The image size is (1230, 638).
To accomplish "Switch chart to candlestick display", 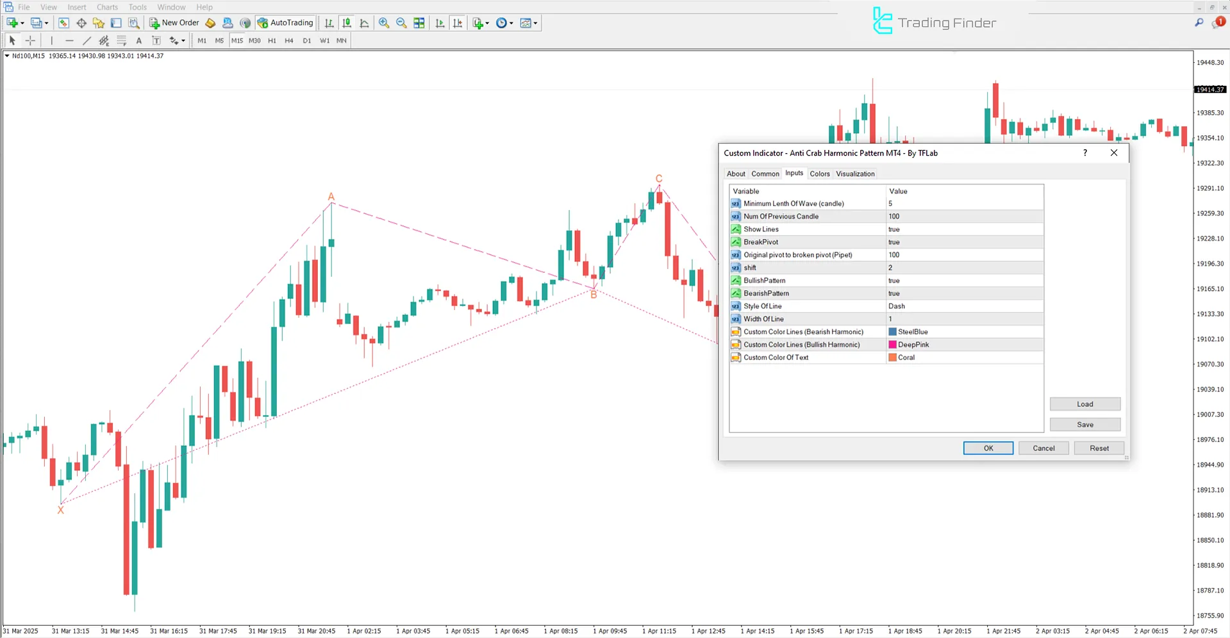I will click(347, 23).
